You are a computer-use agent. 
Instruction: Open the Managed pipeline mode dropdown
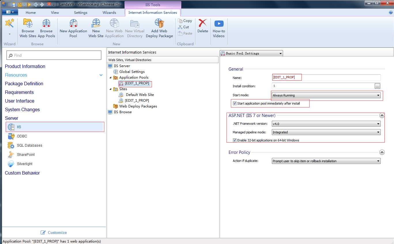click(x=326, y=132)
